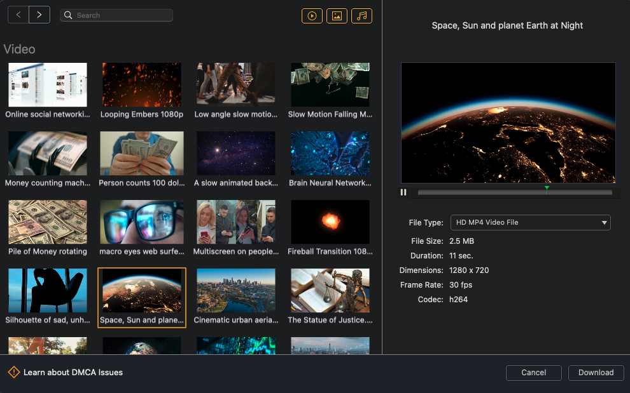Go forward with the right arrow button
Image resolution: width=630 pixels, height=393 pixels.
[39, 15]
